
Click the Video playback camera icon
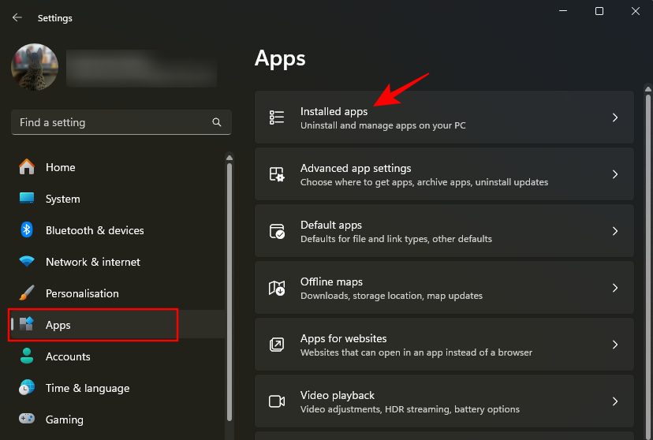click(x=277, y=401)
